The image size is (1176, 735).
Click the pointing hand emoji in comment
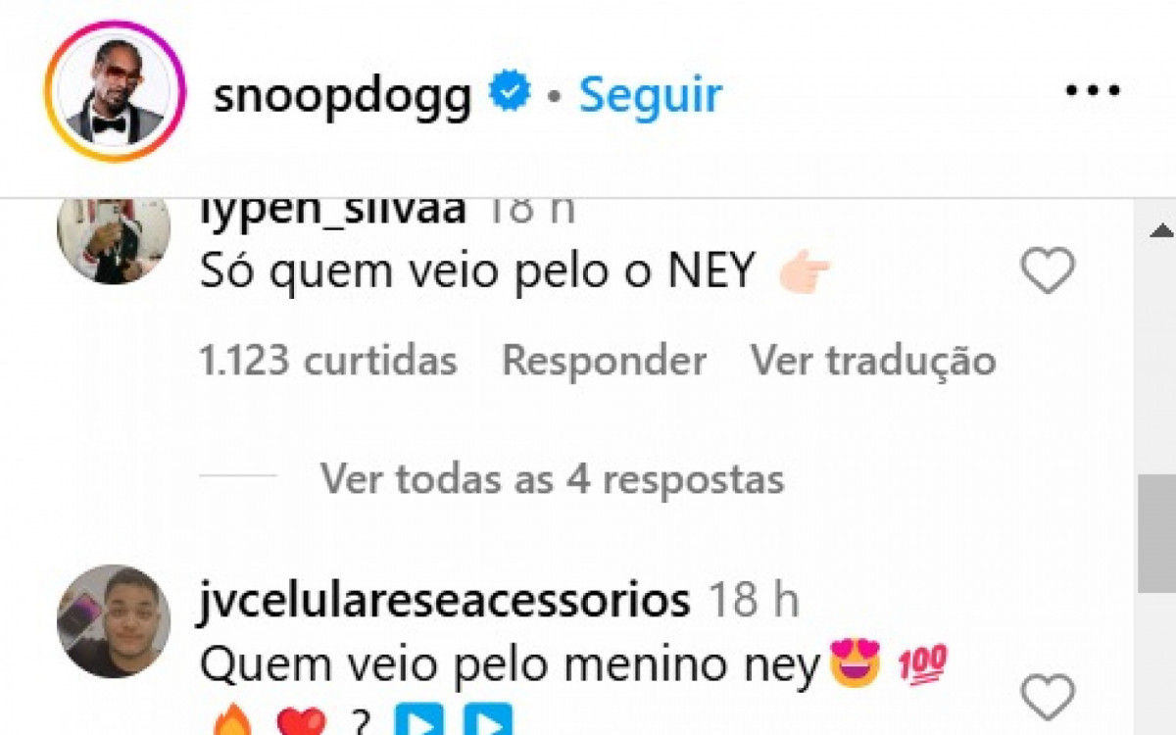click(x=805, y=273)
